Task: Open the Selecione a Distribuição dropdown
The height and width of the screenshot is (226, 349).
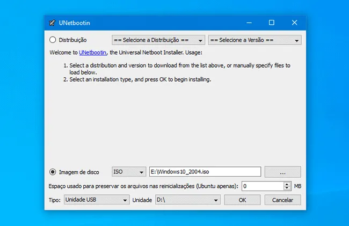Action: [x=158, y=40]
